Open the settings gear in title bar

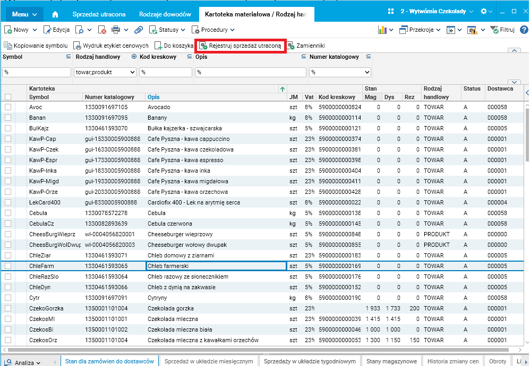click(x=483, y=11)
